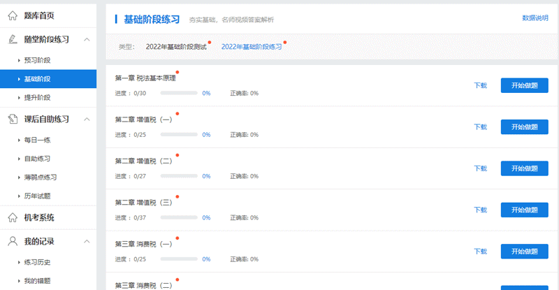
Task: Start practice for 第二章 增值税（一）
Action: (524, 127)
